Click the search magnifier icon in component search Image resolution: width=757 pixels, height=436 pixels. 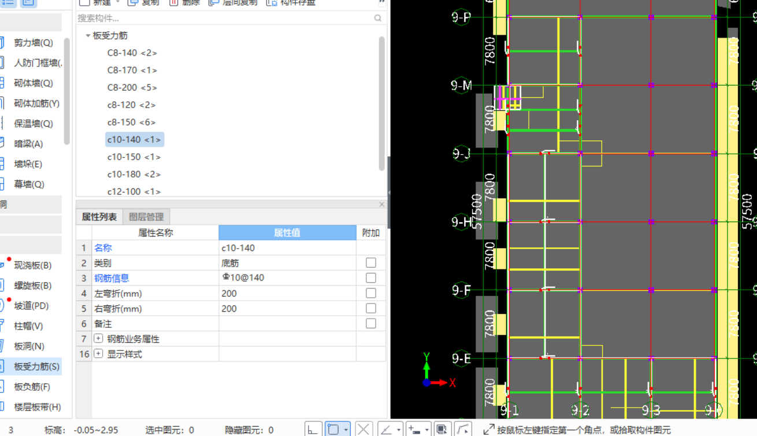pyautogui.click(x=378, y=19)
